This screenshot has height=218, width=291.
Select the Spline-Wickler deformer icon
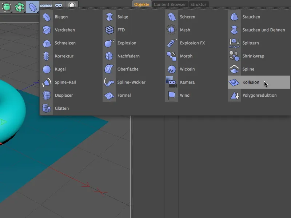click(x=109, y=82)
